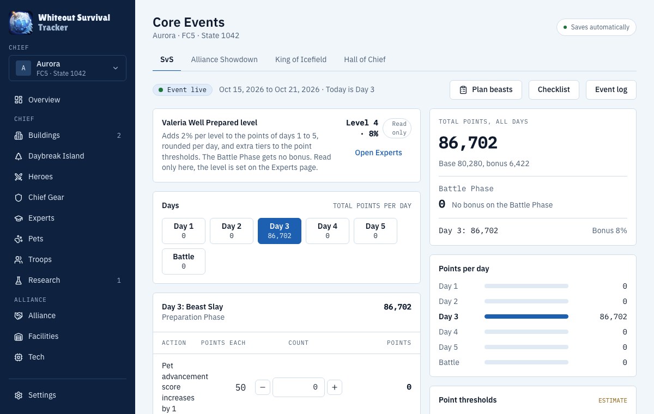Click the Research badge count 1
Screen dimensions: 654x414
click(x=119, y=280)
